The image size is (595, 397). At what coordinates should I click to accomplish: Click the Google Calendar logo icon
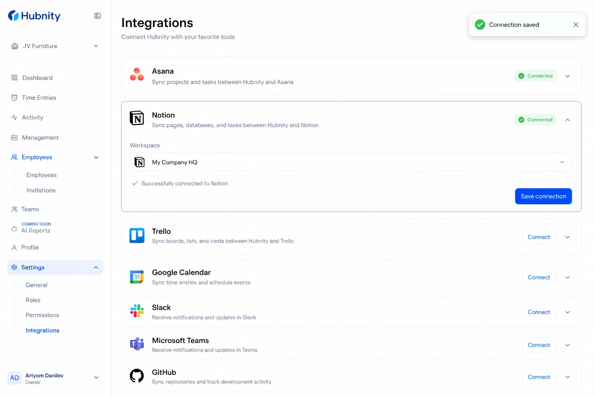[137, 277]
